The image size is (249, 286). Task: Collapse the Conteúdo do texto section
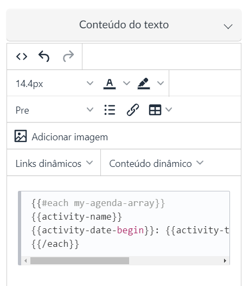click(228, 27)
